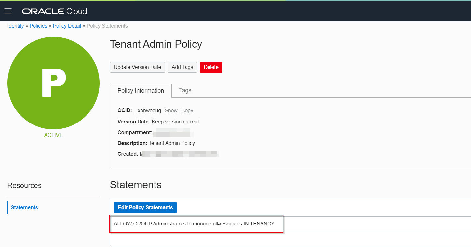The width and height of the screenshot is (471, 247).
Task: Click Edit Policy Statements
Action: coord(145,207)
